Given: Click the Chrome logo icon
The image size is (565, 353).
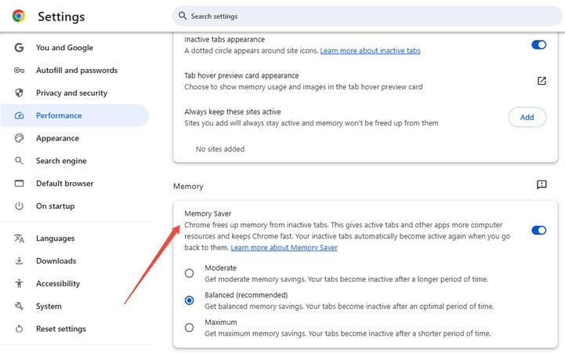Looking at the screenshot, I should tap(18, 16).
